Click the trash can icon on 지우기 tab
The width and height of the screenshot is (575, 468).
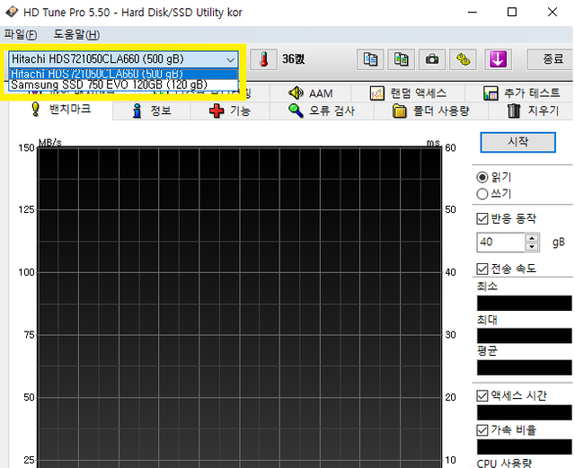[x=514, y=110]
